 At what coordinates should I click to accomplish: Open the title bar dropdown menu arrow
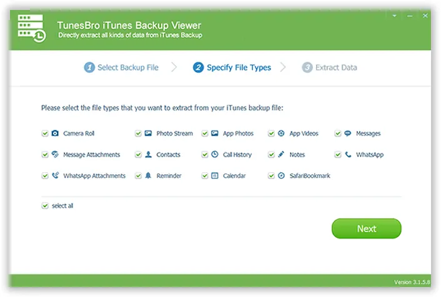point(394,14)
